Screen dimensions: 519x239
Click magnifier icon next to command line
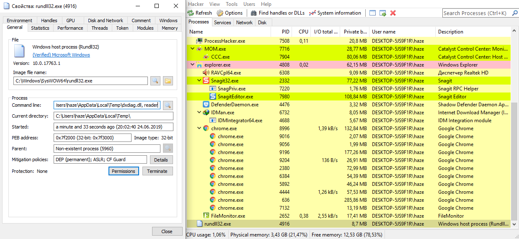tap(168, 105)
